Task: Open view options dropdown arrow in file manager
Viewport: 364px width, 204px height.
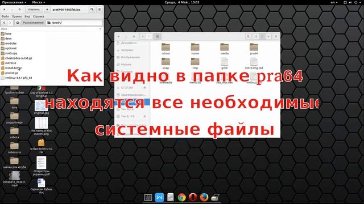Action: click(x=268, y=36)
